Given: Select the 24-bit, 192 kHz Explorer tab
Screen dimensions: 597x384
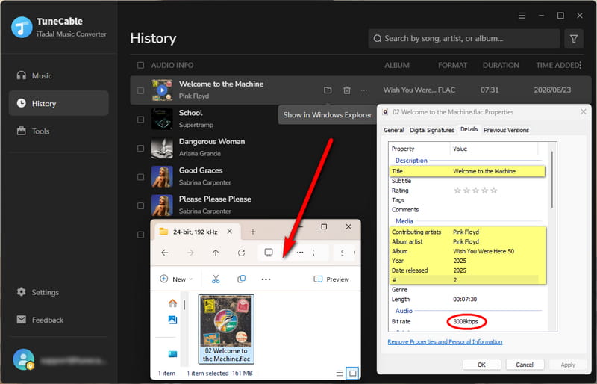Looking at the screenshot, I should (x=195, y=232).
